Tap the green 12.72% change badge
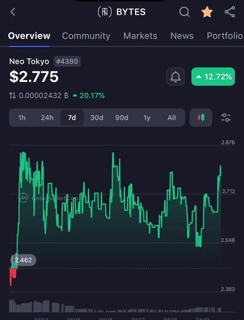Viewport: 244px width, 320px height. coord(213,77)
